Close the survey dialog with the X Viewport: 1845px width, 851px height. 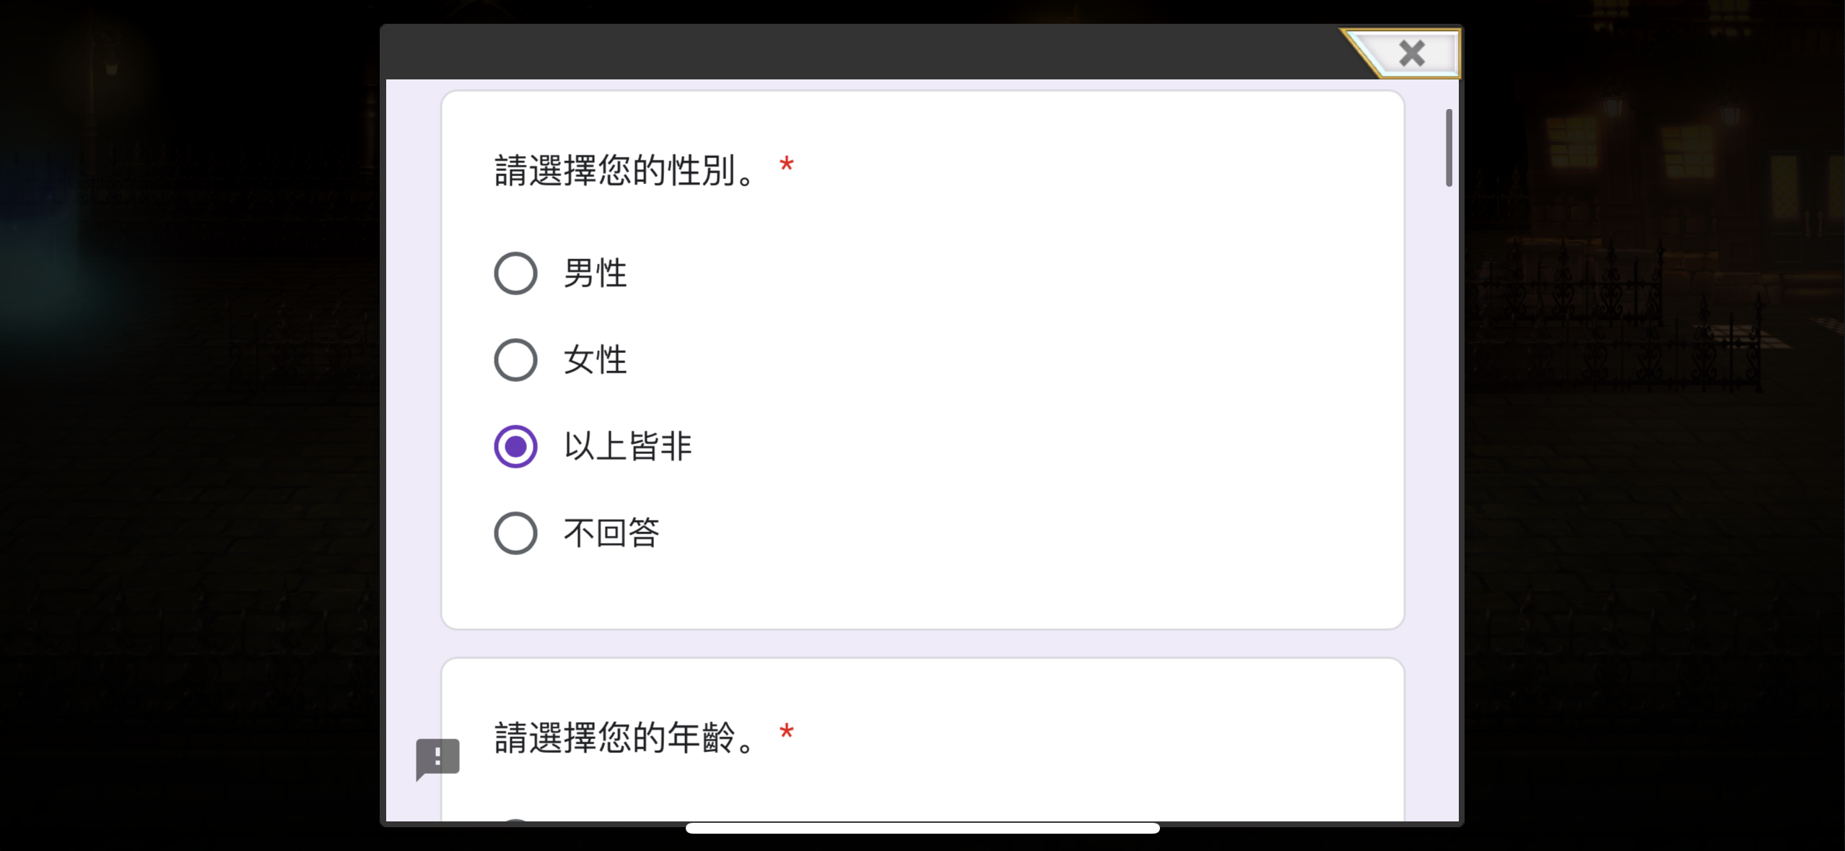point(1410,53)
